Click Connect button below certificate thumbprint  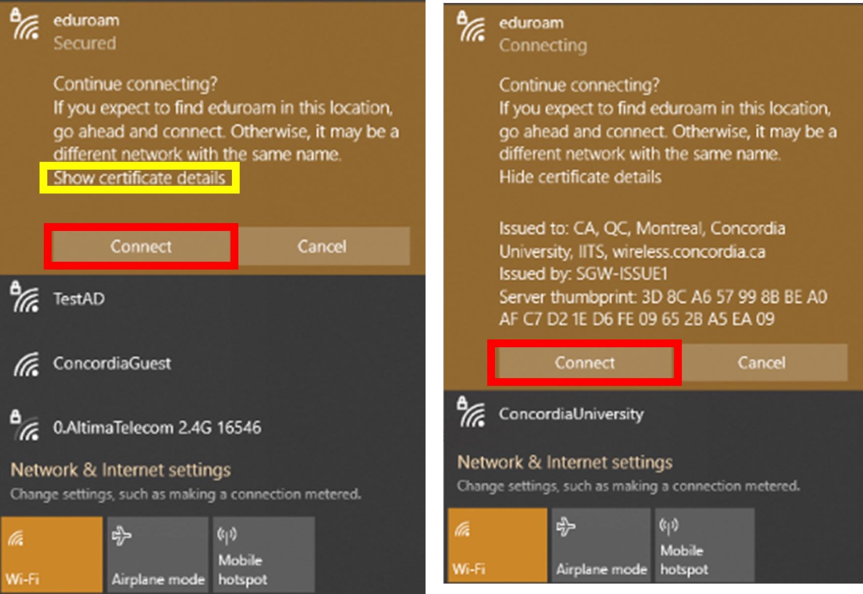coord(585,363)
